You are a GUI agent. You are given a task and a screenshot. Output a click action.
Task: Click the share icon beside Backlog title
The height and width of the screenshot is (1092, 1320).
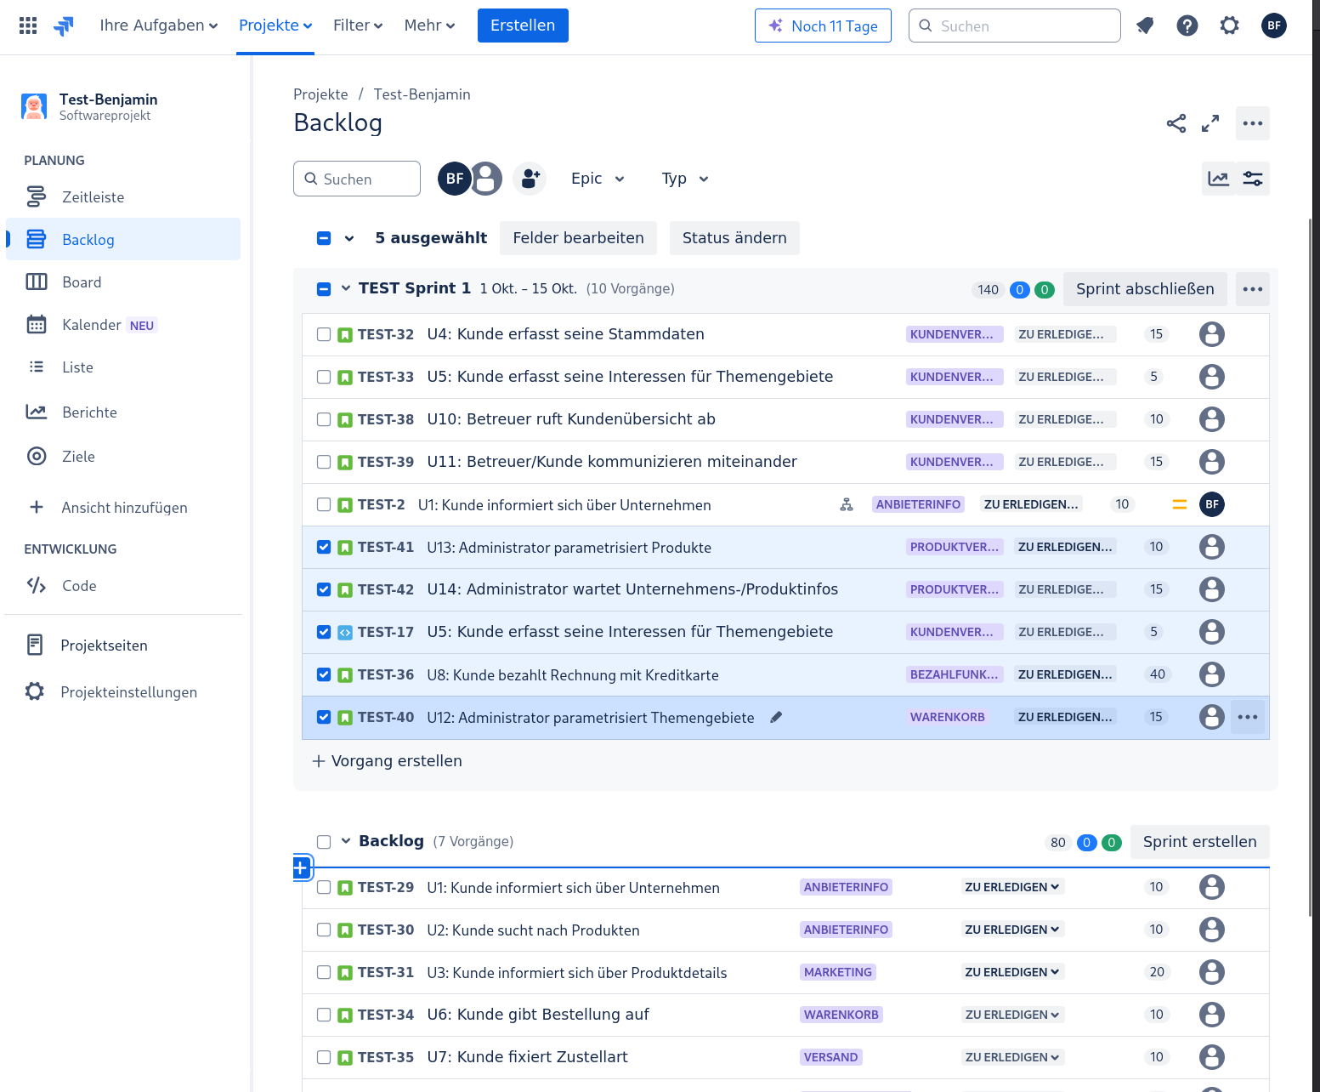pyautogui.click(x=1176, y=123)
